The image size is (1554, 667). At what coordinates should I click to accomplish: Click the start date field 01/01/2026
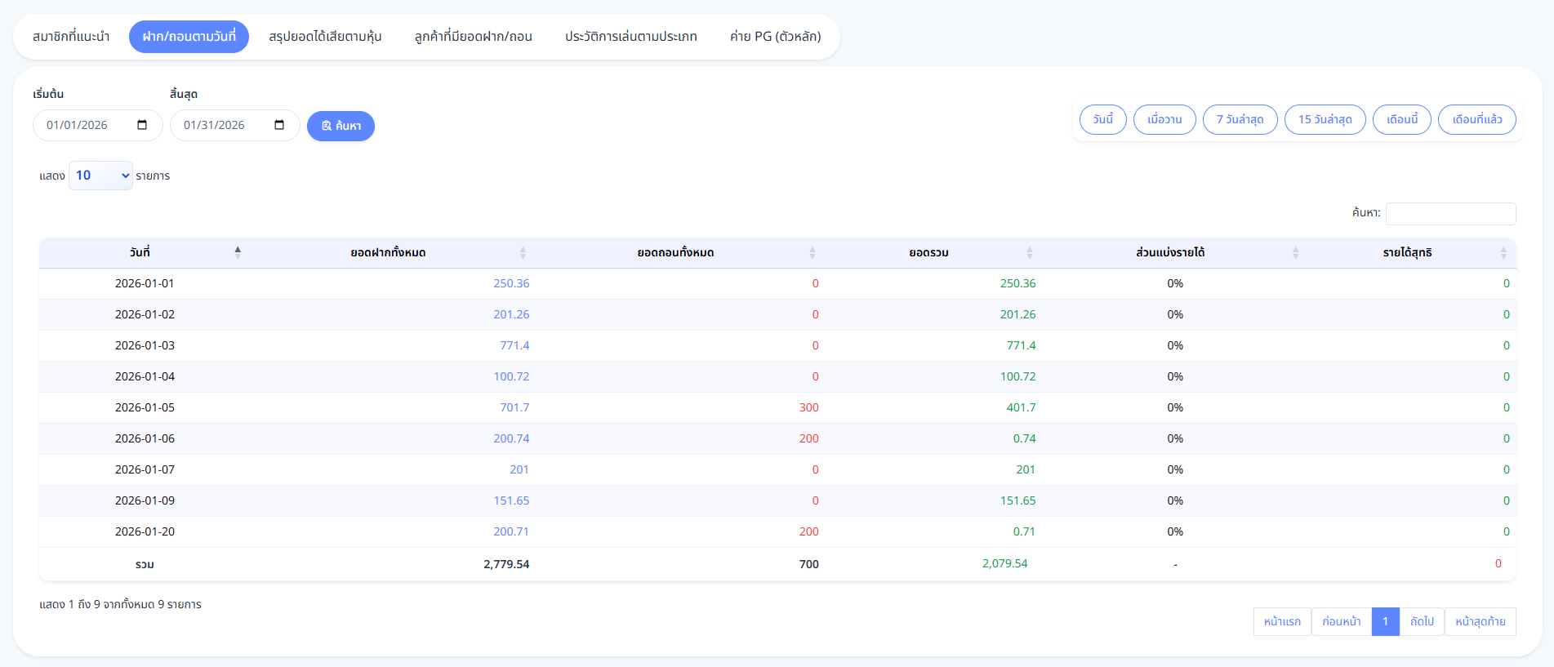(x=78, y=125)
